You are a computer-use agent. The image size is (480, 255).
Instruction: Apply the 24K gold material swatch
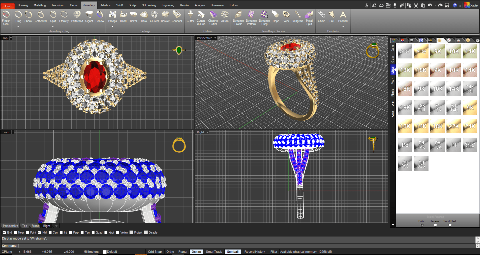pos(470,126)
